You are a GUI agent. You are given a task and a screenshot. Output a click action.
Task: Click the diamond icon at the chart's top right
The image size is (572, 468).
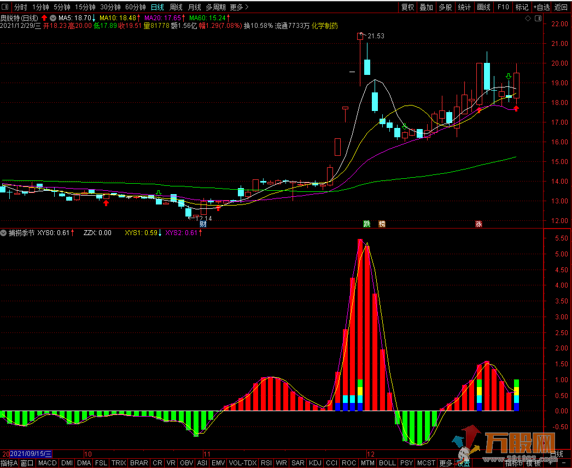coord(528,18)
